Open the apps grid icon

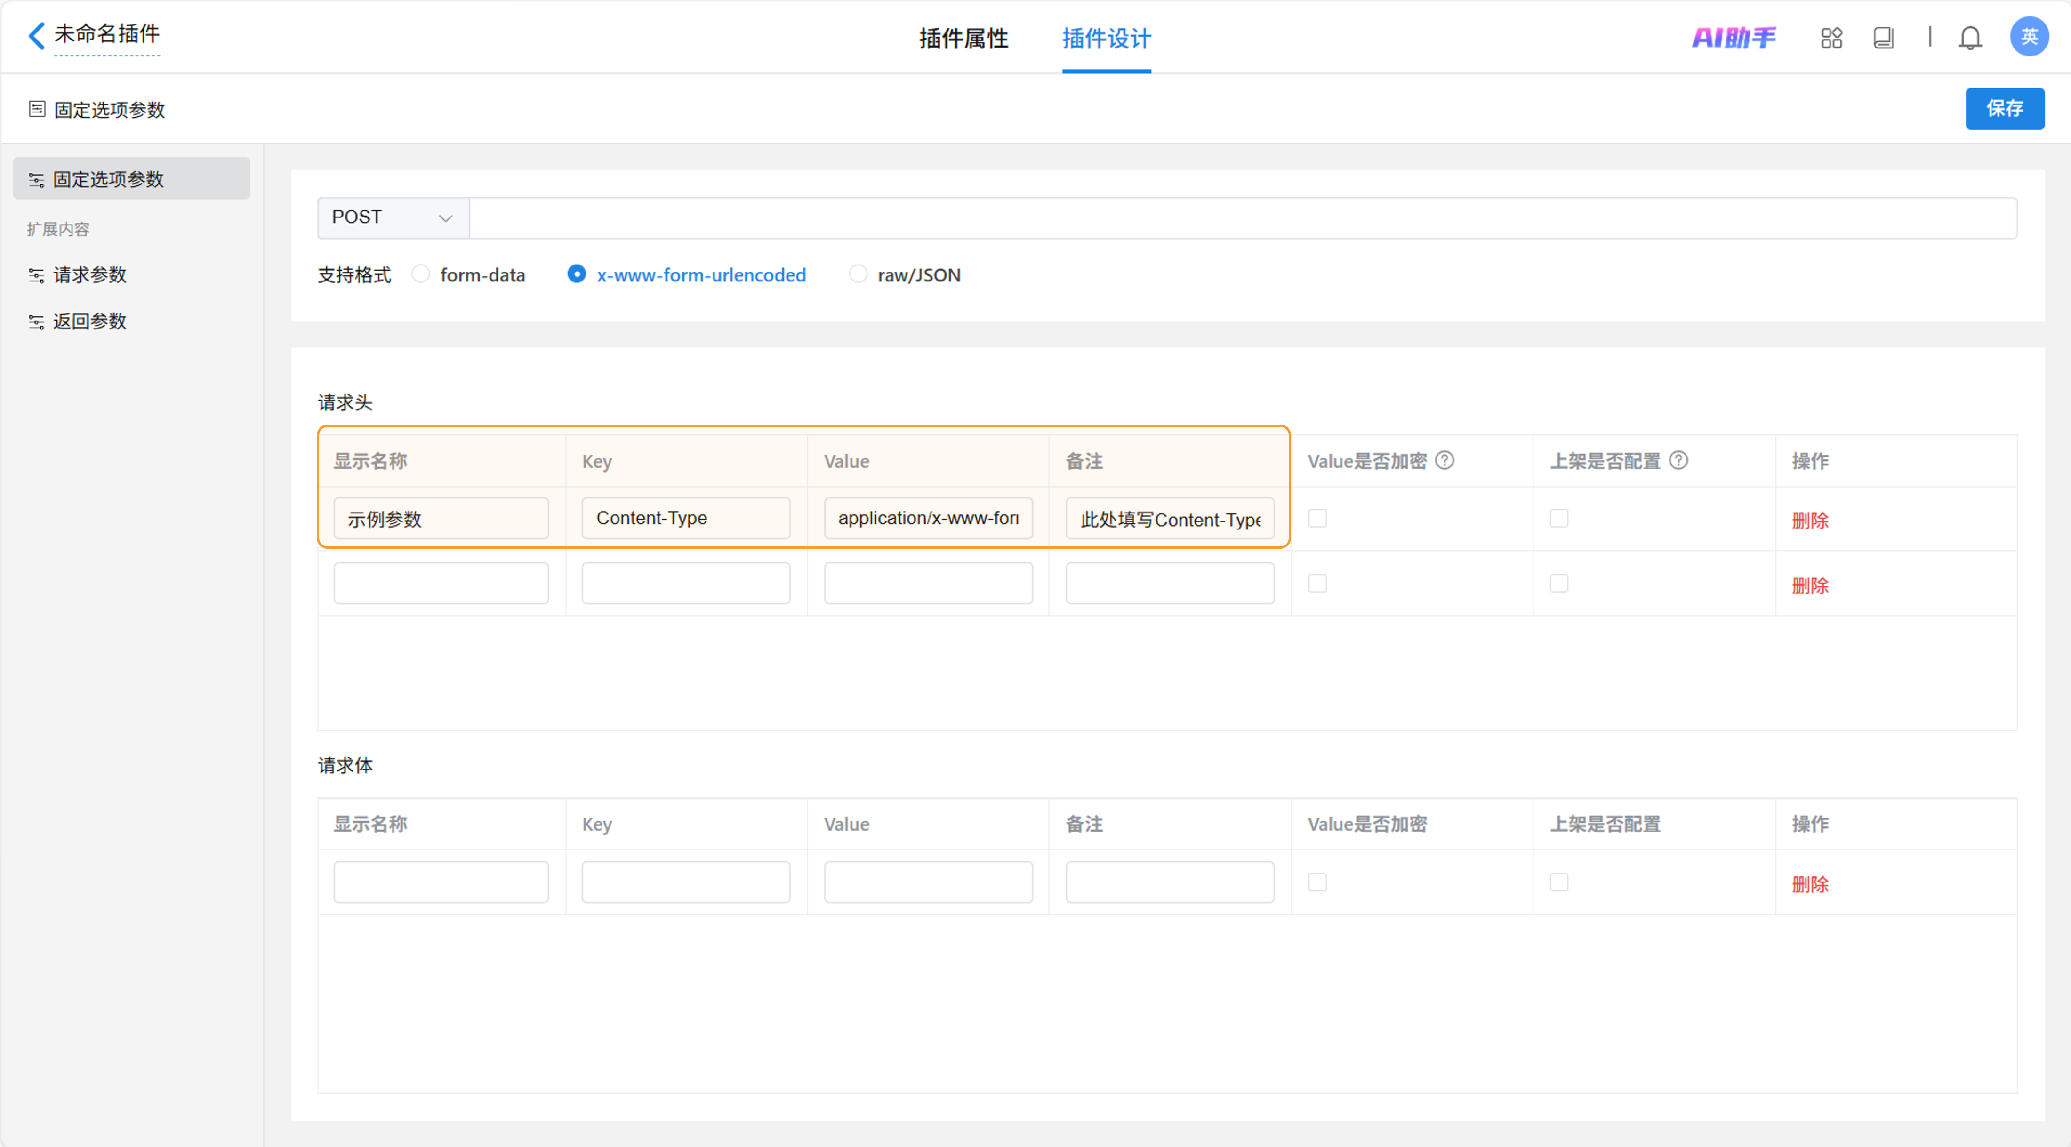click(x=1831, y=38)
